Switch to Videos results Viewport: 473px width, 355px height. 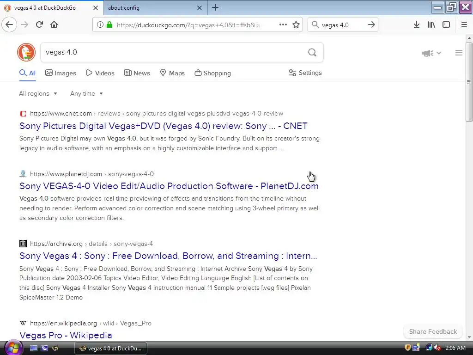pyautogui.click(x=100, y=73)
